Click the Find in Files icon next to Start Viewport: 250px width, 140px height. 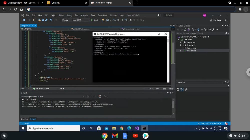(x=103, y=20)
